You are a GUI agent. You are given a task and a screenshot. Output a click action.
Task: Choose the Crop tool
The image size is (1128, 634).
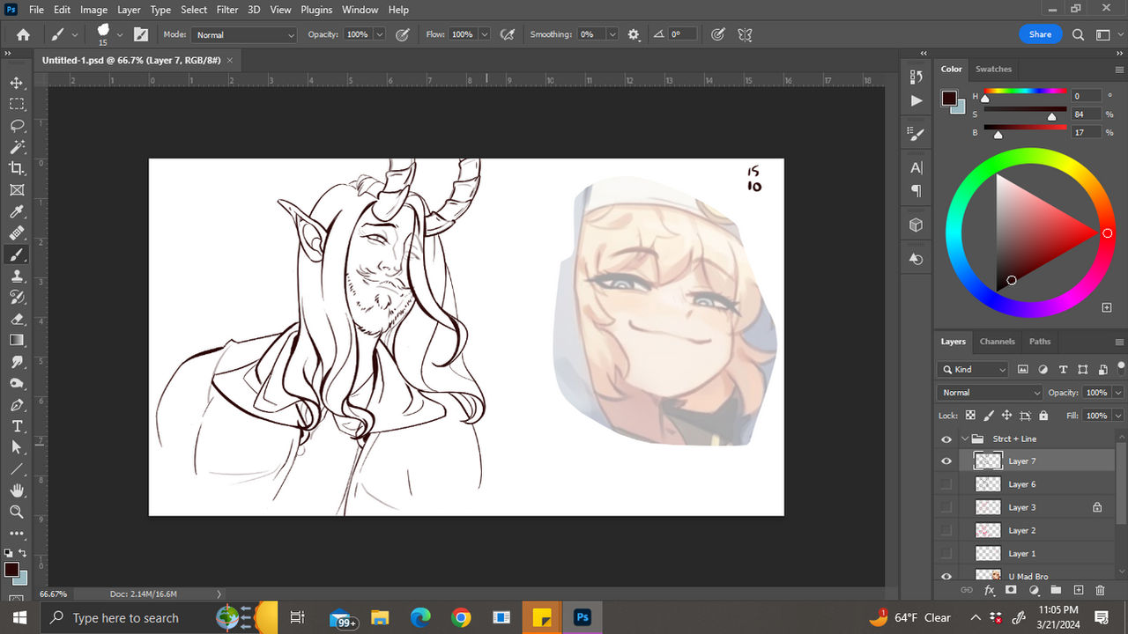pyautogui.click(x=18, y=169)
